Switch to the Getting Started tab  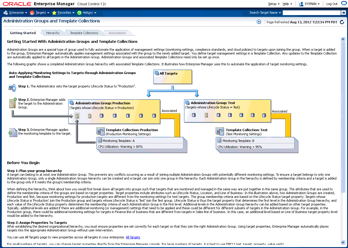pyautogui.click(x=23, y=33)
